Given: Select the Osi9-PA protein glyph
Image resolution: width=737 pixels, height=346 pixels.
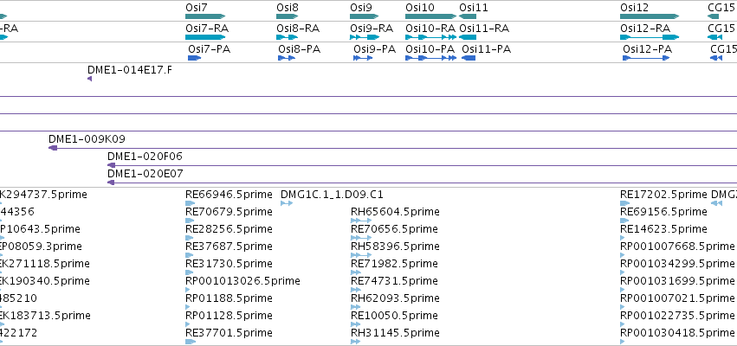Looking at the screenshot, I should click(x=364, y=58).
